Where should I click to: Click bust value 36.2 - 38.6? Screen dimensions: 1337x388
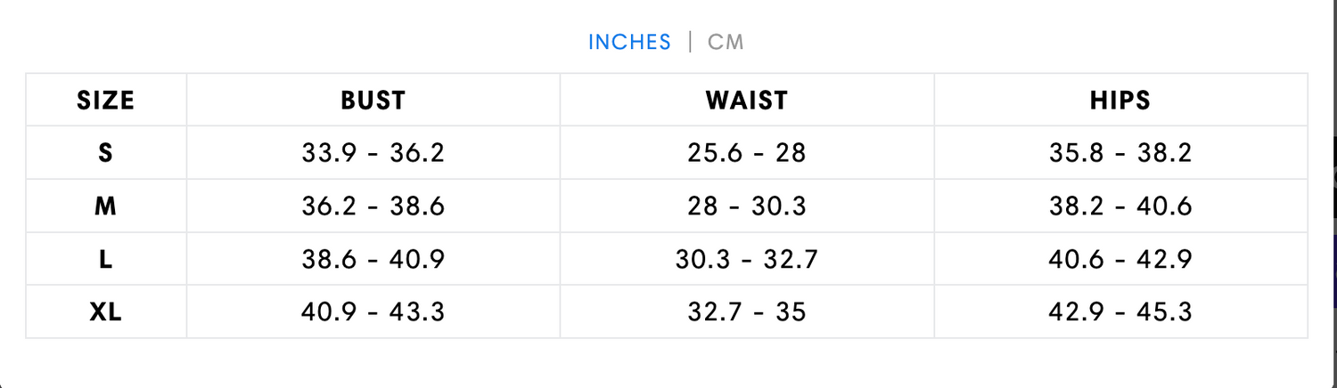373,206
